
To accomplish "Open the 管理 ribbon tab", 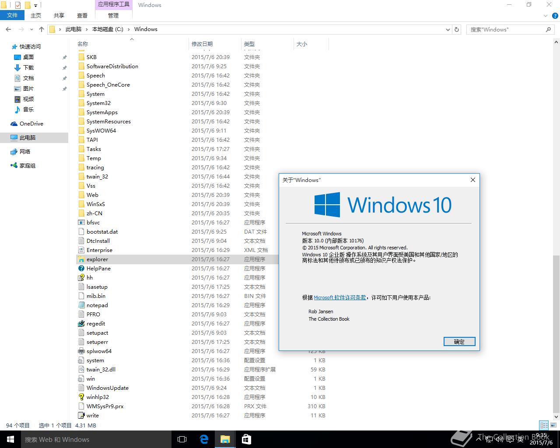I will tap(113, 15).
